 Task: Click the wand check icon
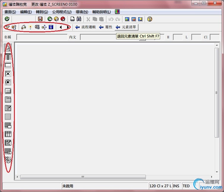point(30,27)
